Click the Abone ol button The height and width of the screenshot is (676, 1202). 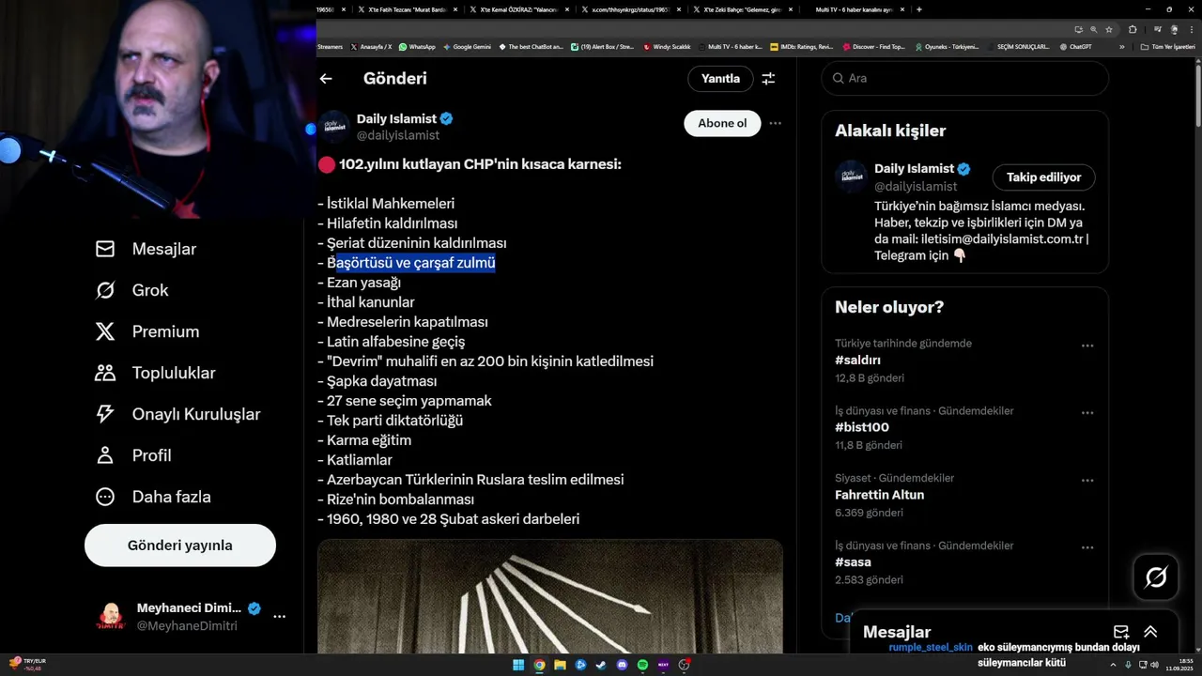click(x=722, y=123)
